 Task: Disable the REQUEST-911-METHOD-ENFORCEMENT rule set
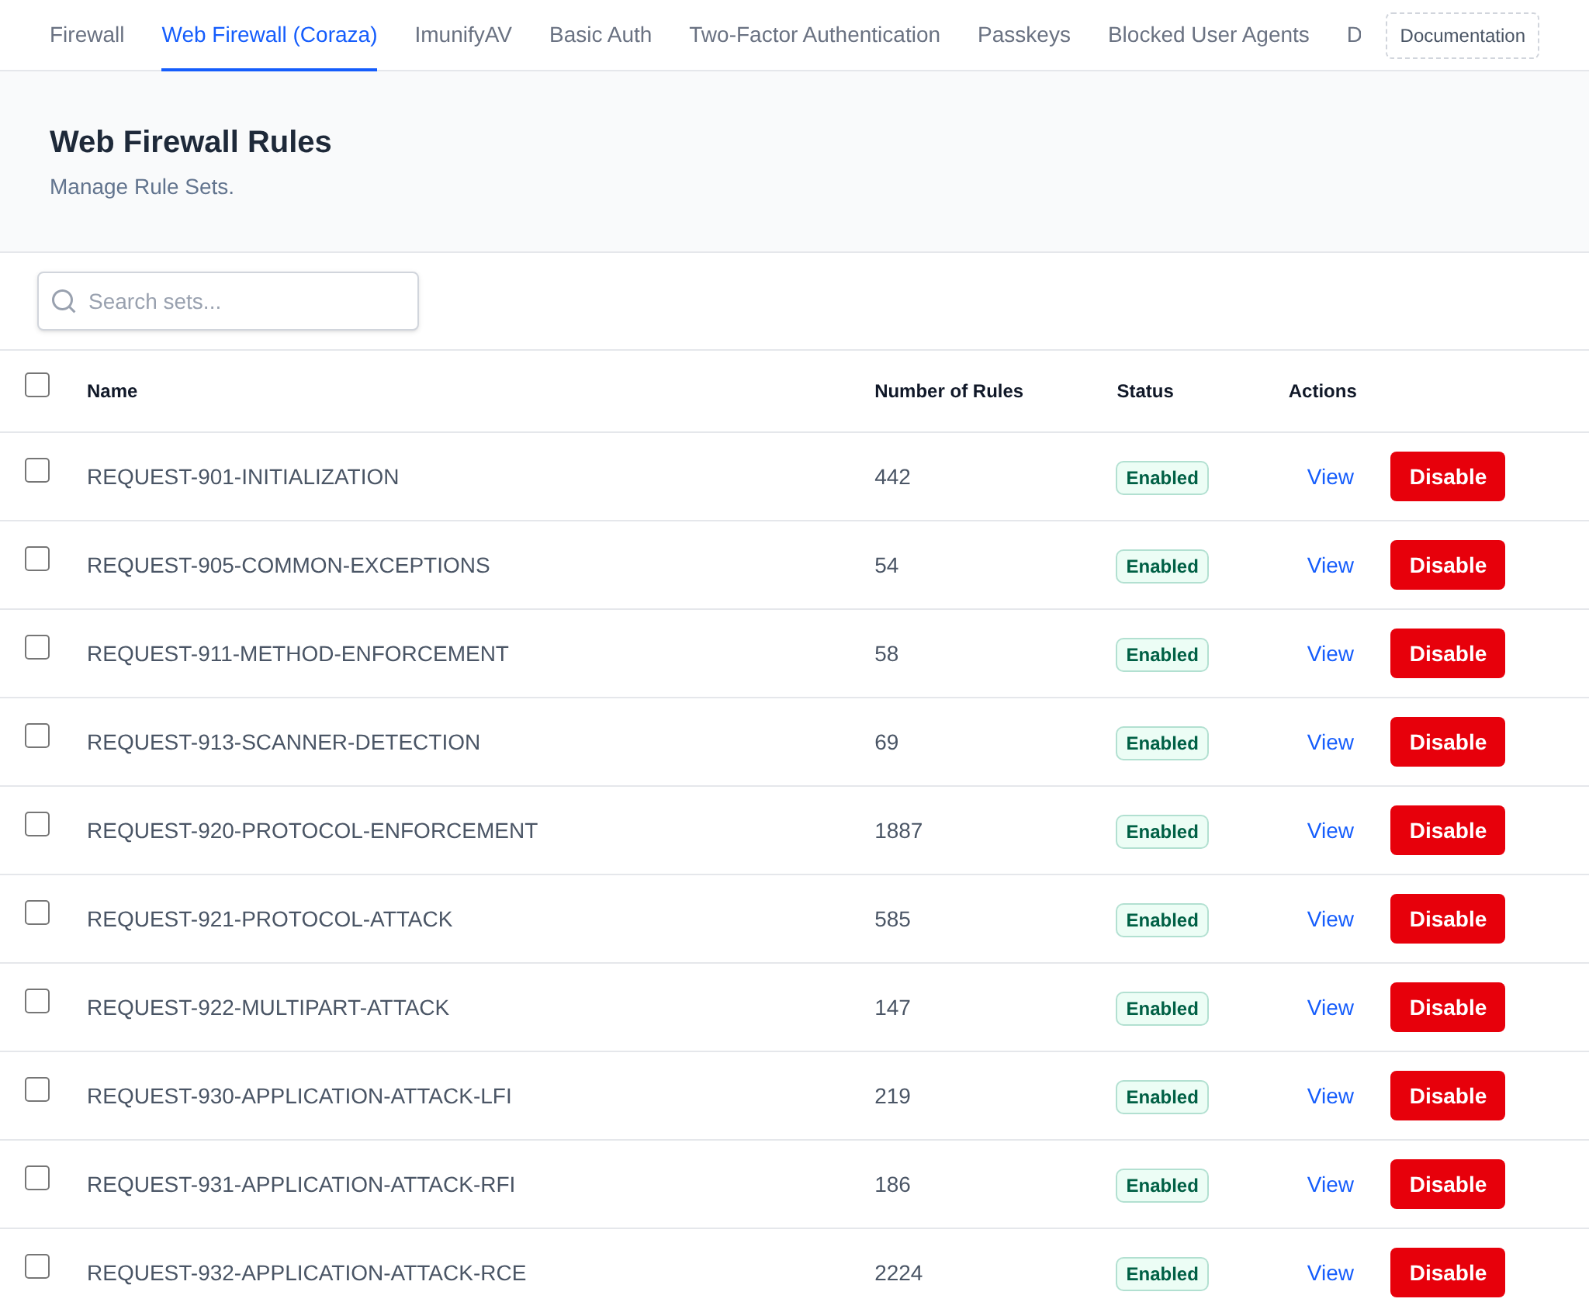(1448, 653)
